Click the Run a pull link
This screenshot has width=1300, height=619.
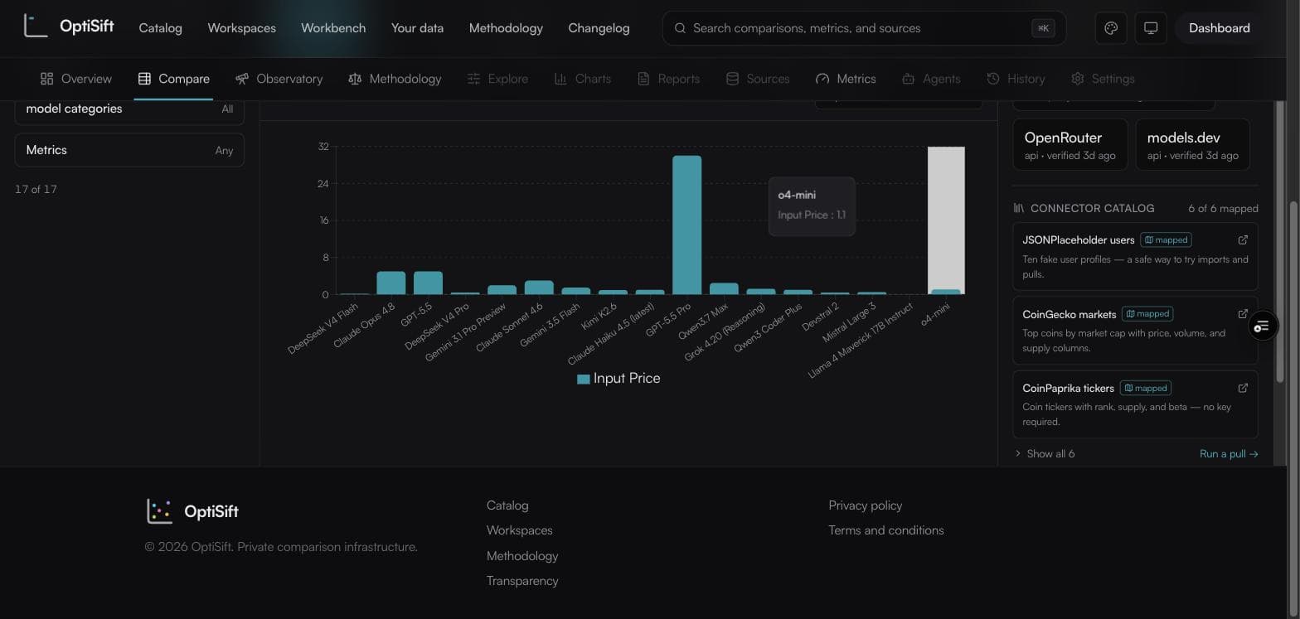tap(1229, 453)
